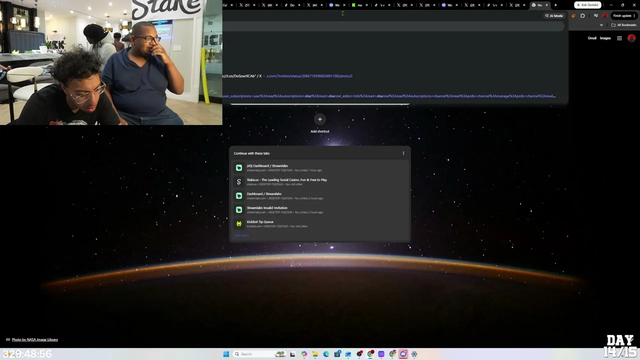
Task: Open Microsoft Store from the taskbar
Action: tap(337, 354)
